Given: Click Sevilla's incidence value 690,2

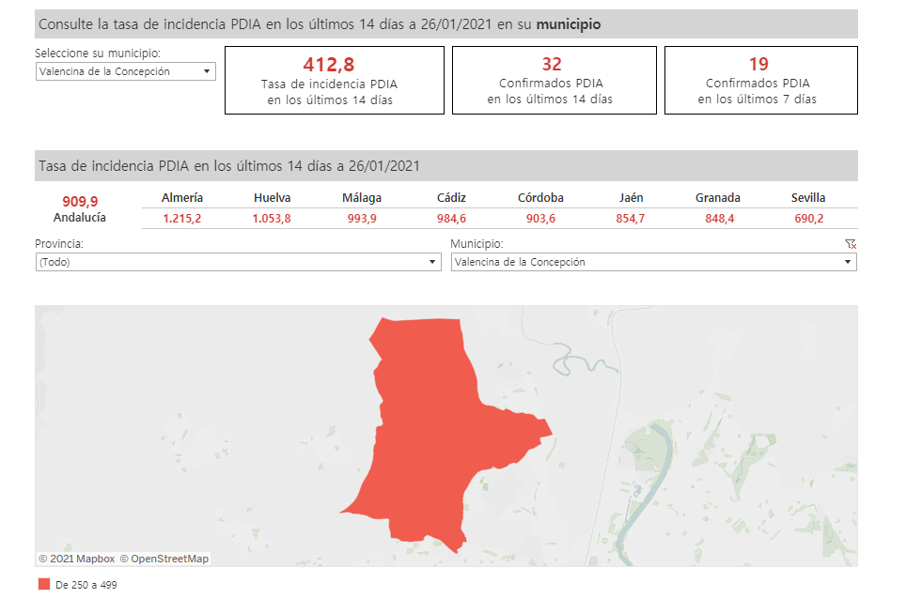Looking at the screenshot, I should point(808,219).
